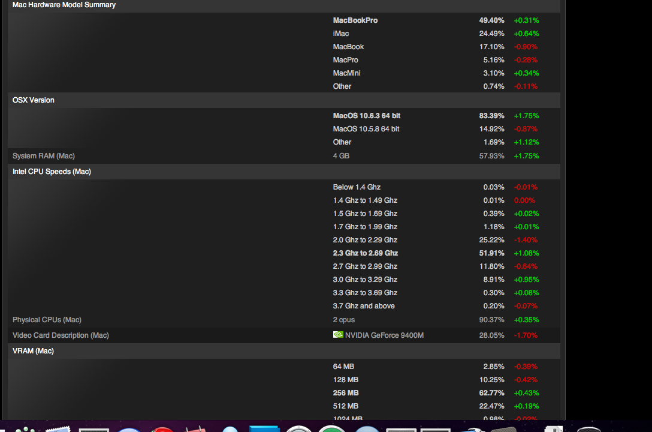The width and height of the screenshot is (652, 432).
Task: Click the 4 GB system RAM value
Action: (x=341, y=156)
